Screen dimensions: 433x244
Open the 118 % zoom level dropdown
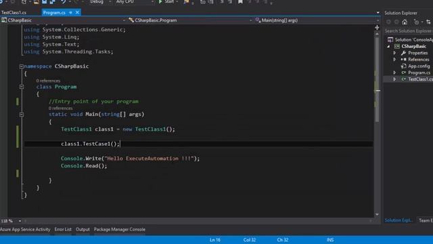20,221
